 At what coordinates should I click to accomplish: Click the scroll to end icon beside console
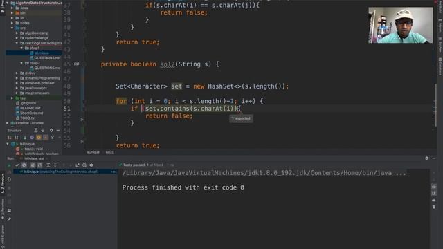pos(434,193)
